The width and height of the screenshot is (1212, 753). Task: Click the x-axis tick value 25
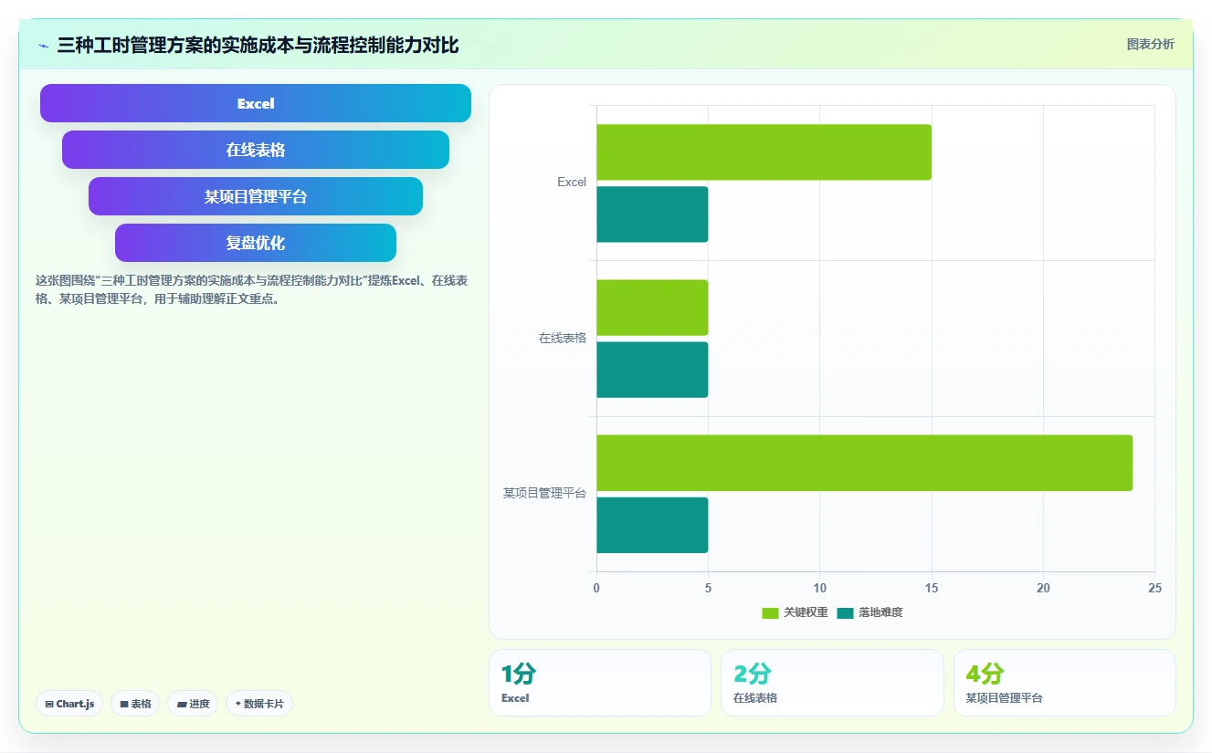tap(1154, 589)
